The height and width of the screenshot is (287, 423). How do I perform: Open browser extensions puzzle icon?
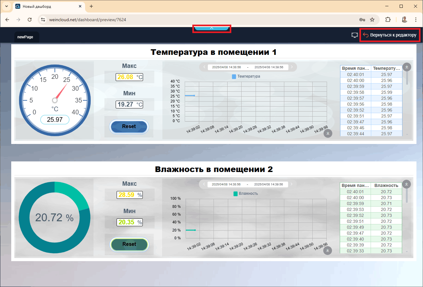coord(388,20)
